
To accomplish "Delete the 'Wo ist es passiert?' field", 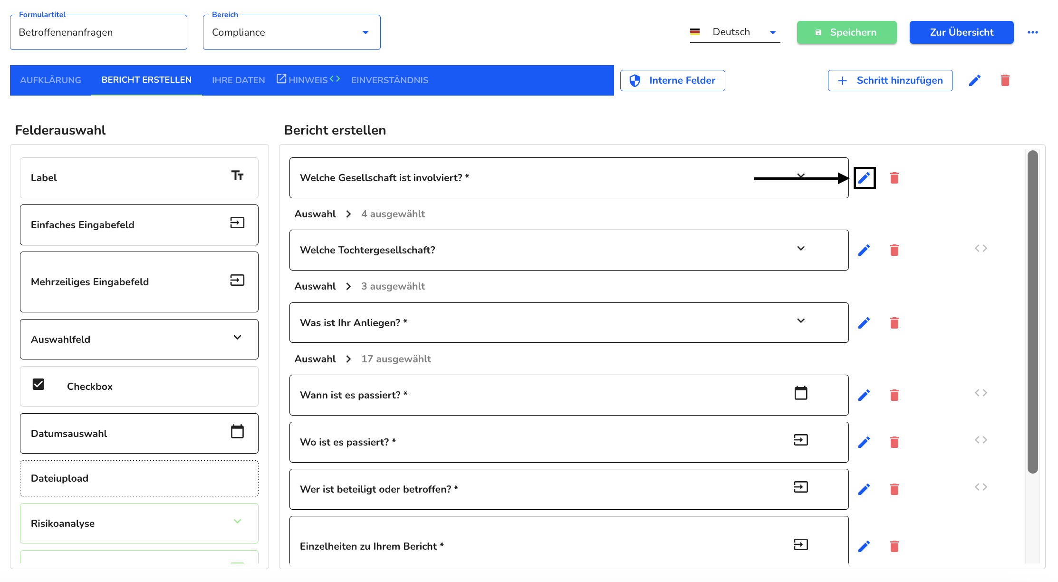I will coord(894,442).
